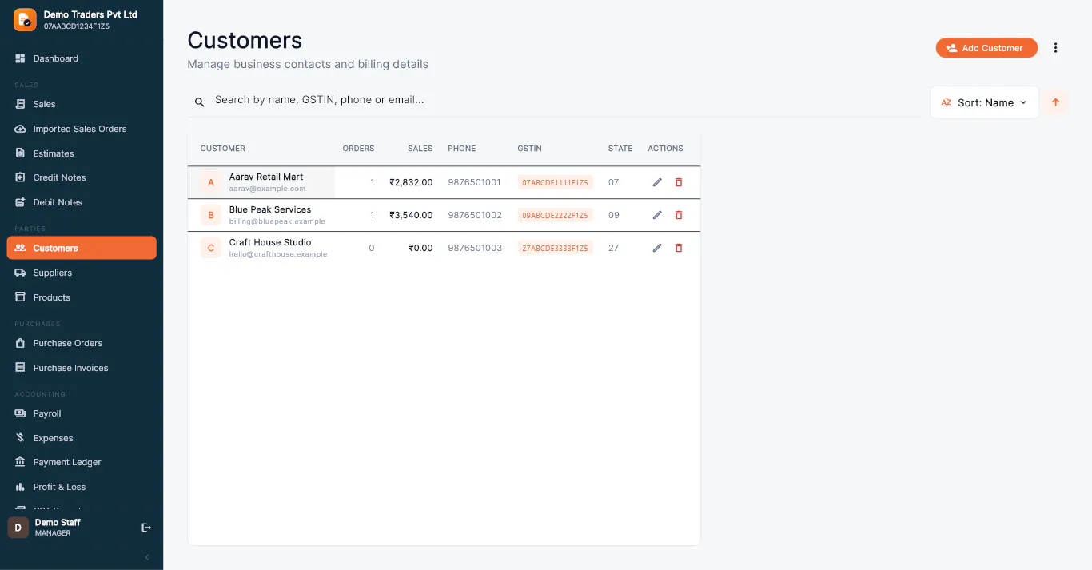Click the Add Customer button
This screenshot has width=1092, height=570.
(986, 48)
